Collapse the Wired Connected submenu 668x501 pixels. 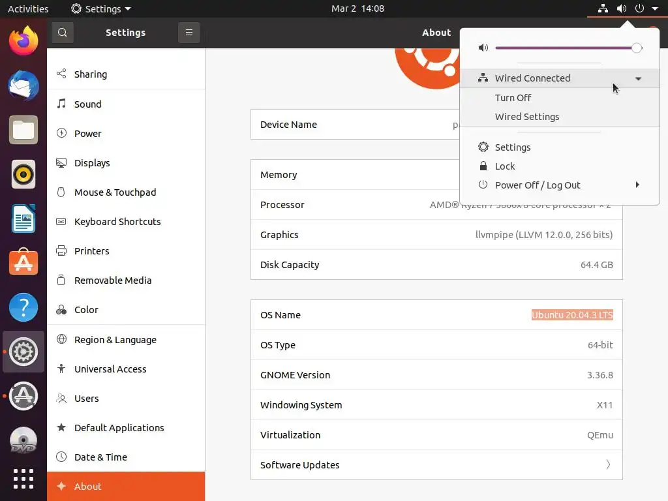point(638,78)
